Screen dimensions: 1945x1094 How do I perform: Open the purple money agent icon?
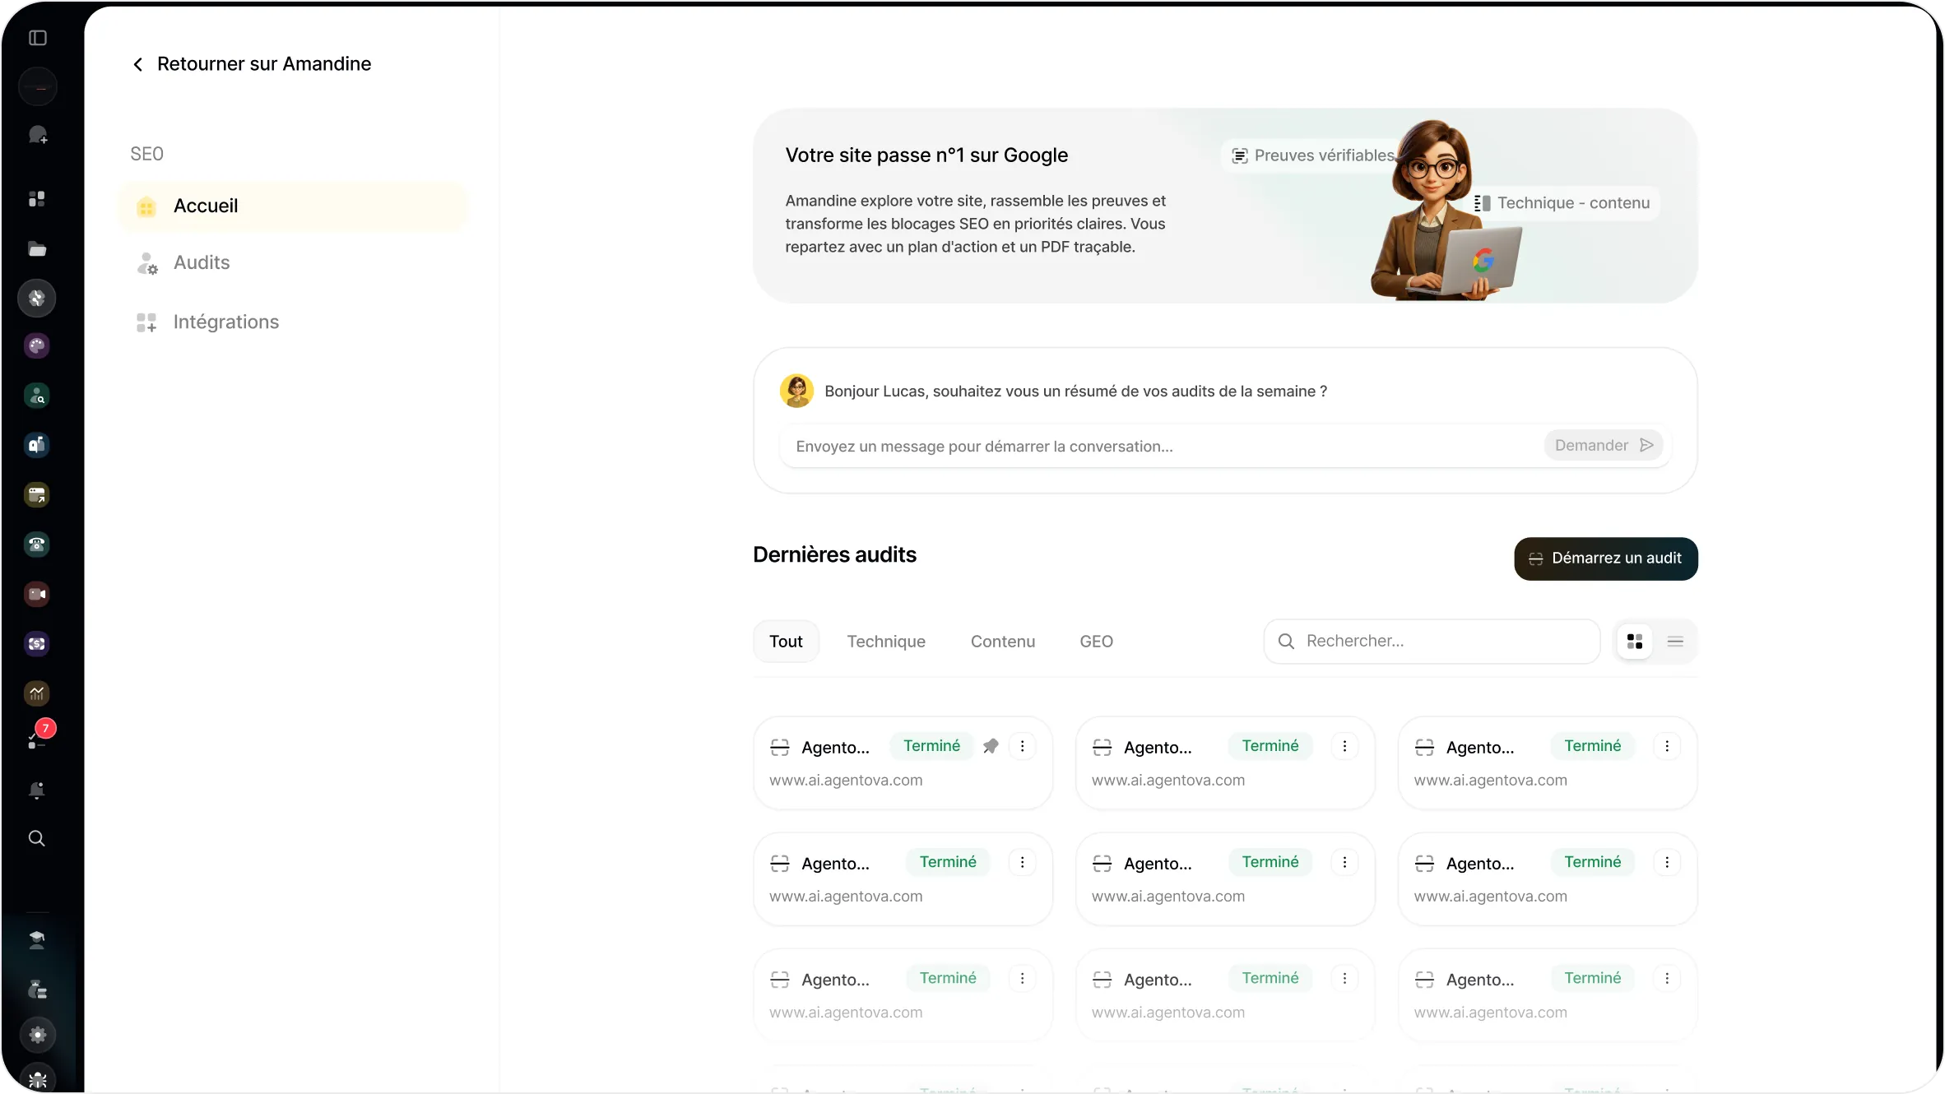point(37,644)
